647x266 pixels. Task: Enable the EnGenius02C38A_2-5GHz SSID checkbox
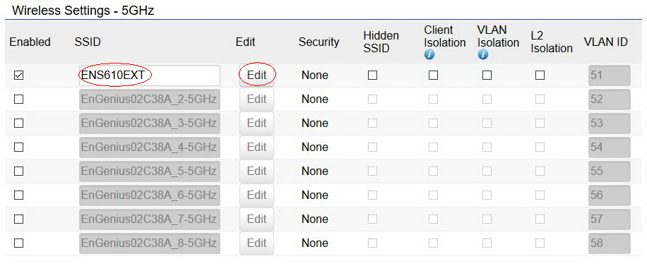point(18,99)
